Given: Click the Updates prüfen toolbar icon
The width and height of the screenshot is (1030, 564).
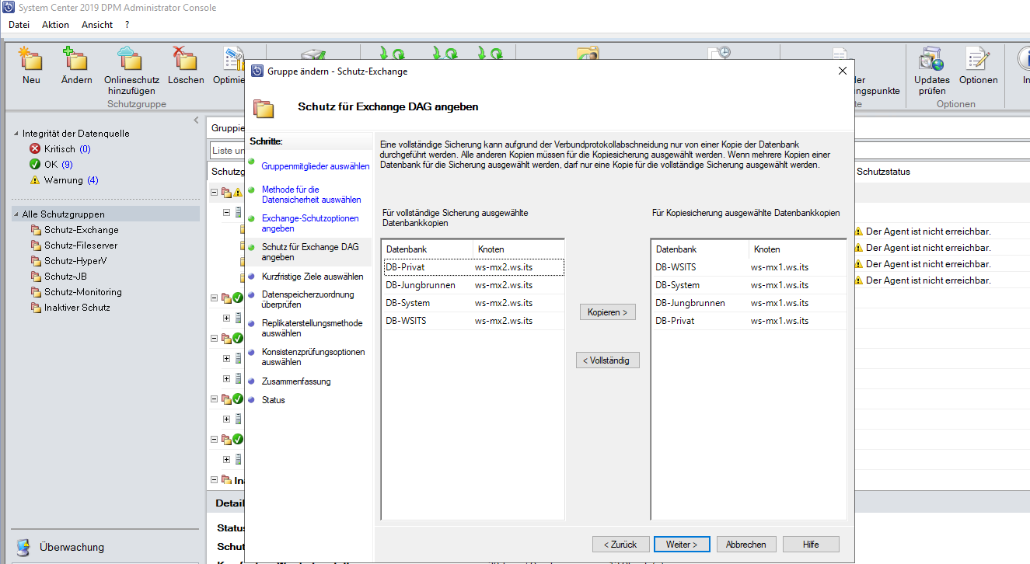Looking at the screenshot, I should pos(930,58).
